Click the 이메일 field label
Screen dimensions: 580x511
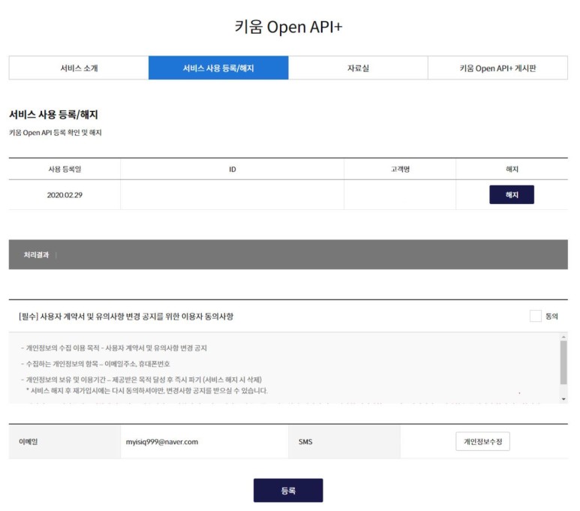28,441
